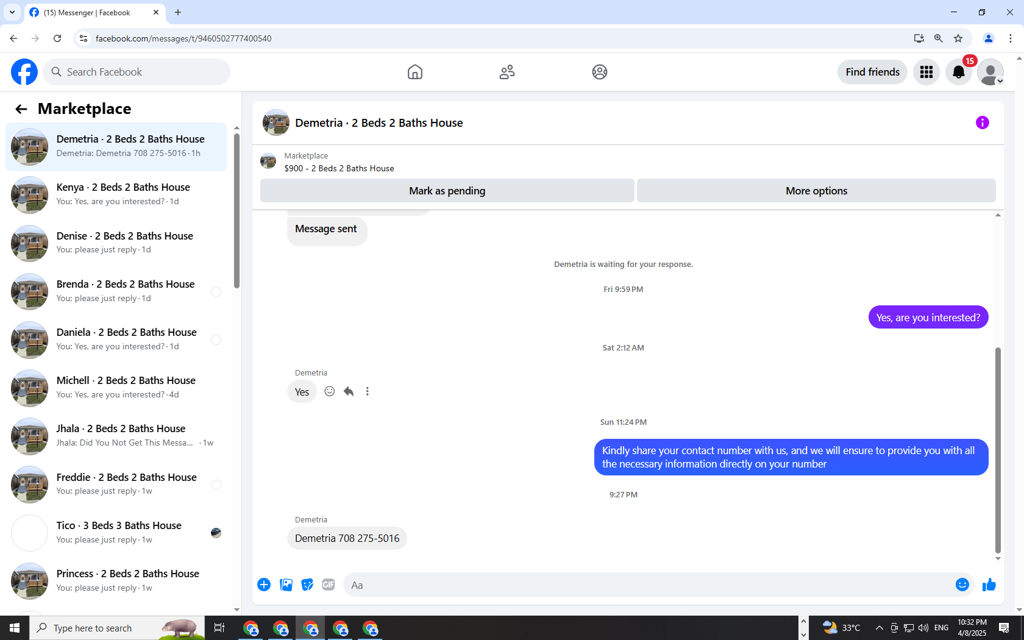
Task: Click Demetria 708 275-5016 message bubble
Action: click(x=347, y=538)
